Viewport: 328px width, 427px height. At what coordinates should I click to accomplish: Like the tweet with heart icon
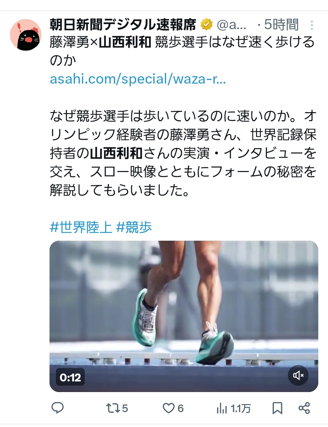pyautogui.click(x=168, y=408)
